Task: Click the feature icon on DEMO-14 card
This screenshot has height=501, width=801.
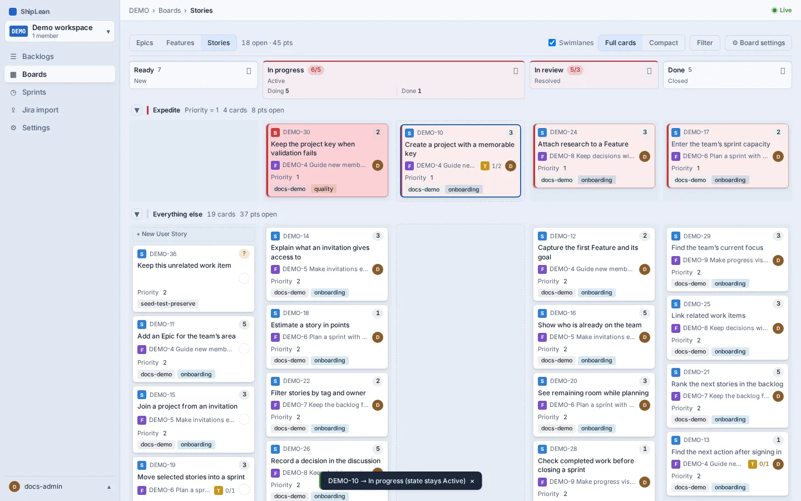Action: click(275, 269)
